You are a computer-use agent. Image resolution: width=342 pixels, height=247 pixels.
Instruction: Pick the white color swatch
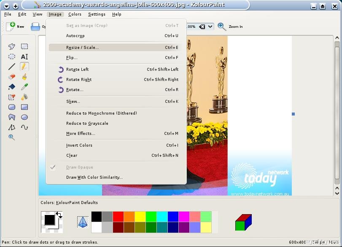click(x=97, y=227)
